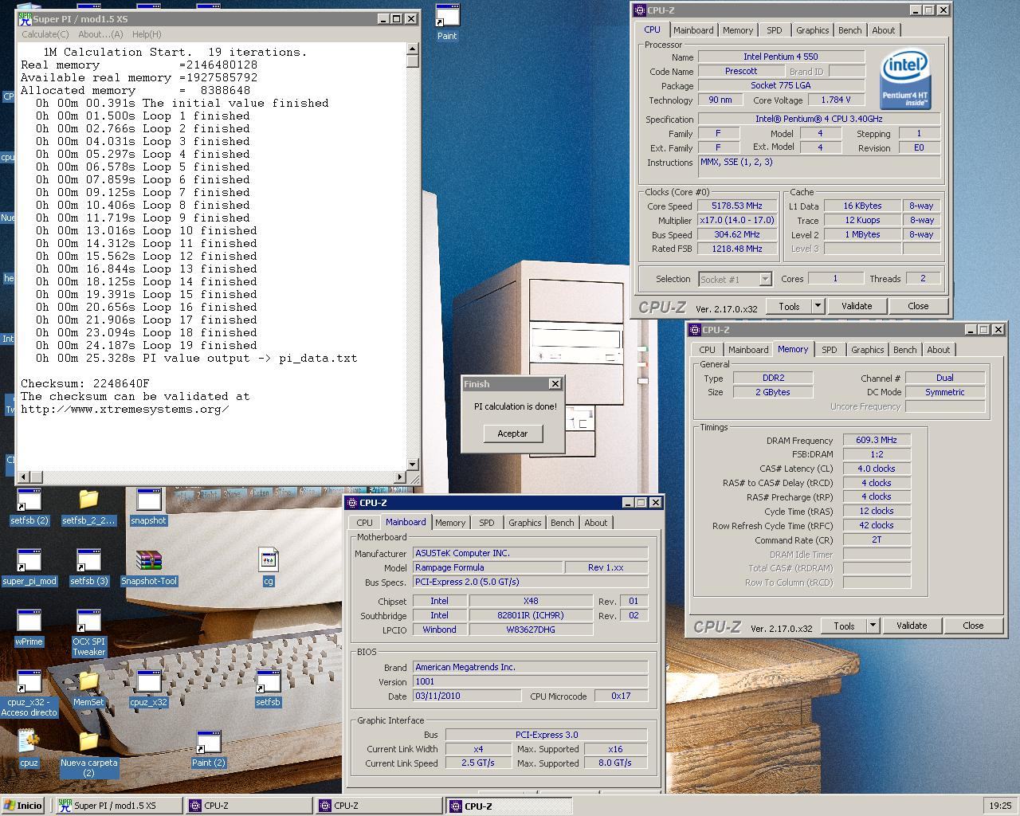Click Super PI horizontal scrollbar right arrow

click(400, 477)
